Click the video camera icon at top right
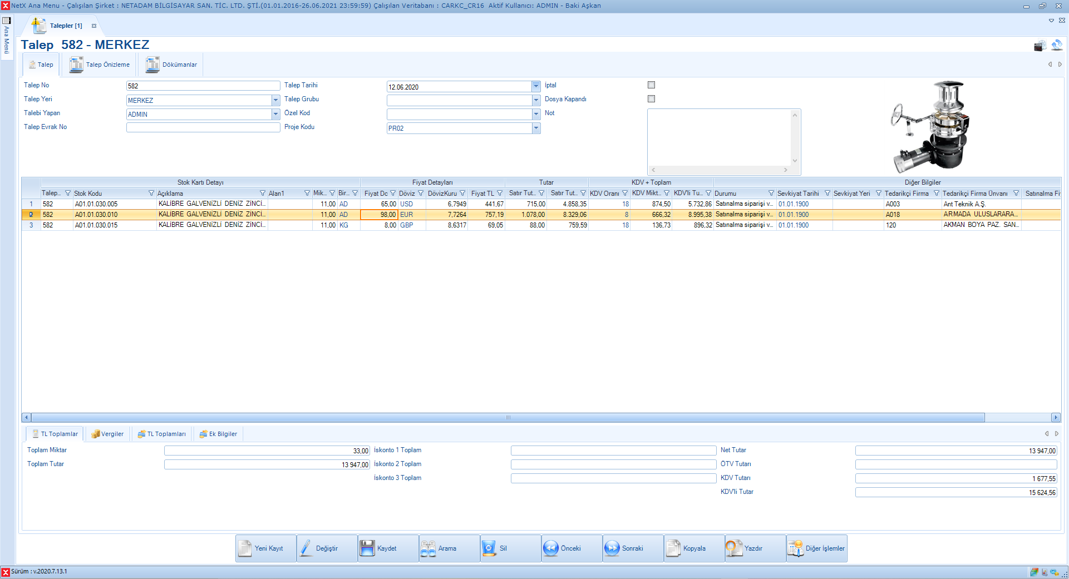The image size is (1069, 579). pyautogui.click(x=1040, y=46)
